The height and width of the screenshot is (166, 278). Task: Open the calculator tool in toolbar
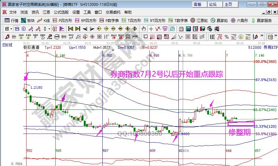pos(188,29)
